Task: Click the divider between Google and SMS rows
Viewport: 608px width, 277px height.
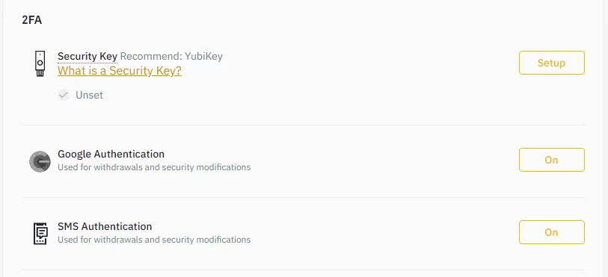Action: pos(303,197)
